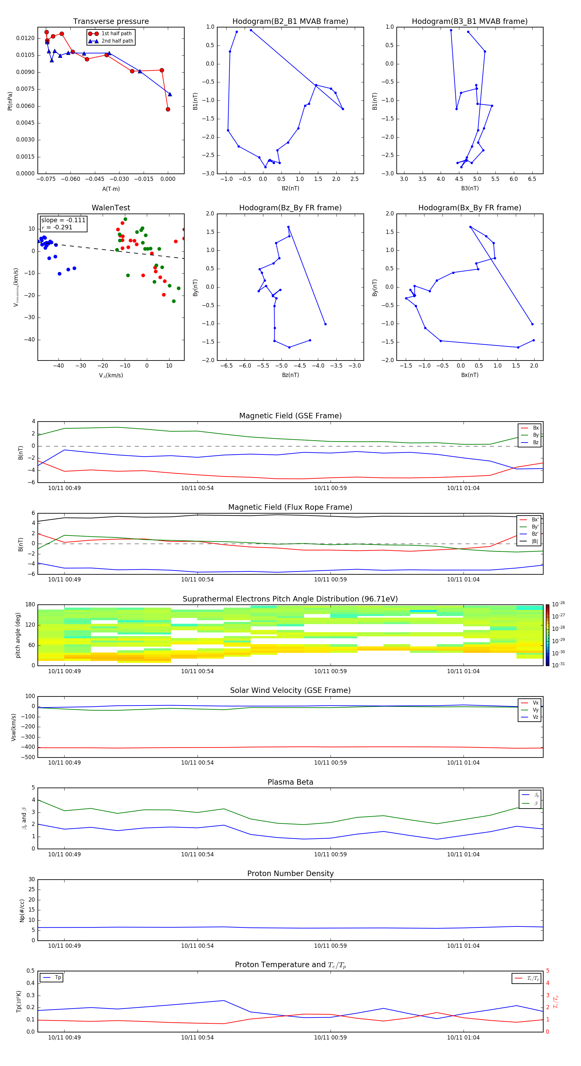Click the "WalenTest" plot title

[111, 208]
